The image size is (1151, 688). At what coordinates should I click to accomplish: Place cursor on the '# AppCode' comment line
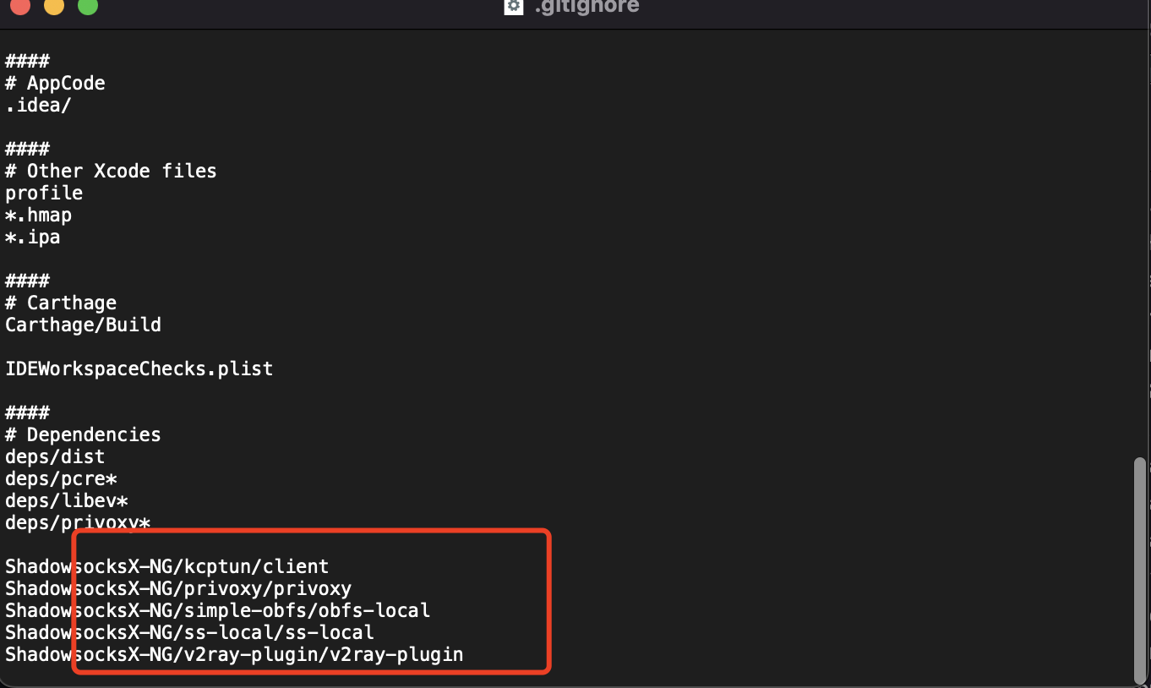[x=56, y=82]
